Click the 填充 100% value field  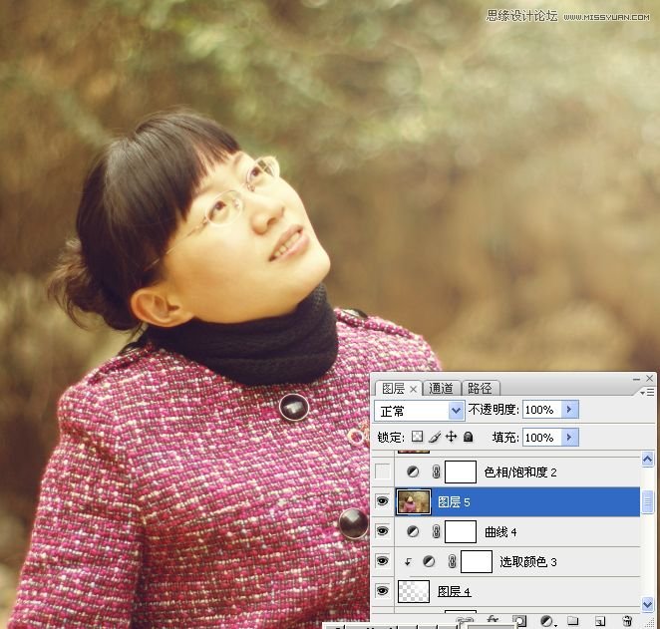(x=542, y=438)
